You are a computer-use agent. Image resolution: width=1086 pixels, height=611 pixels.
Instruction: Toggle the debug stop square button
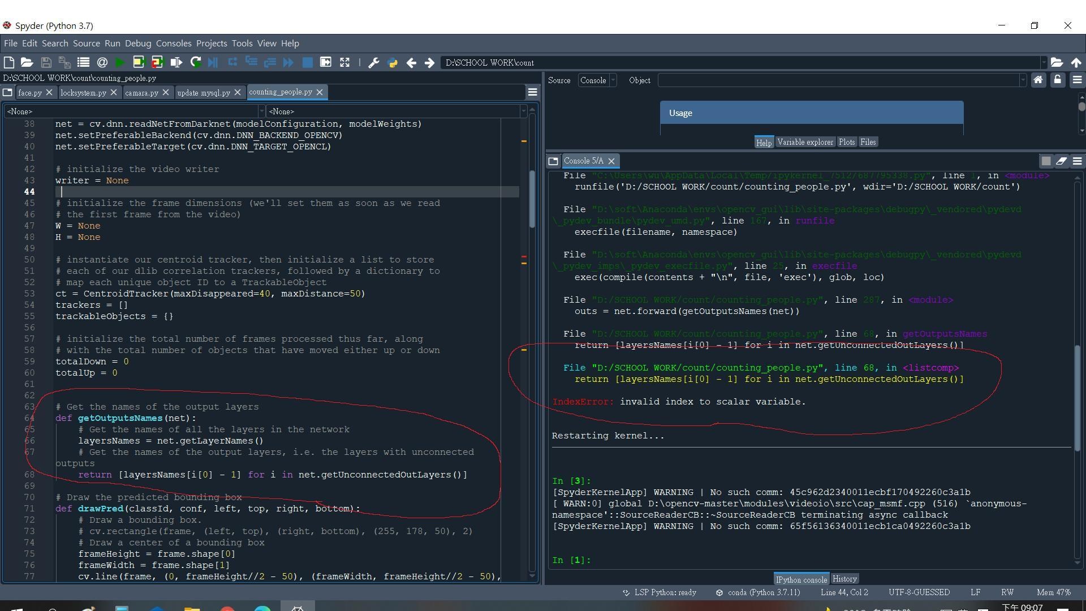click(x=307, y=63)
